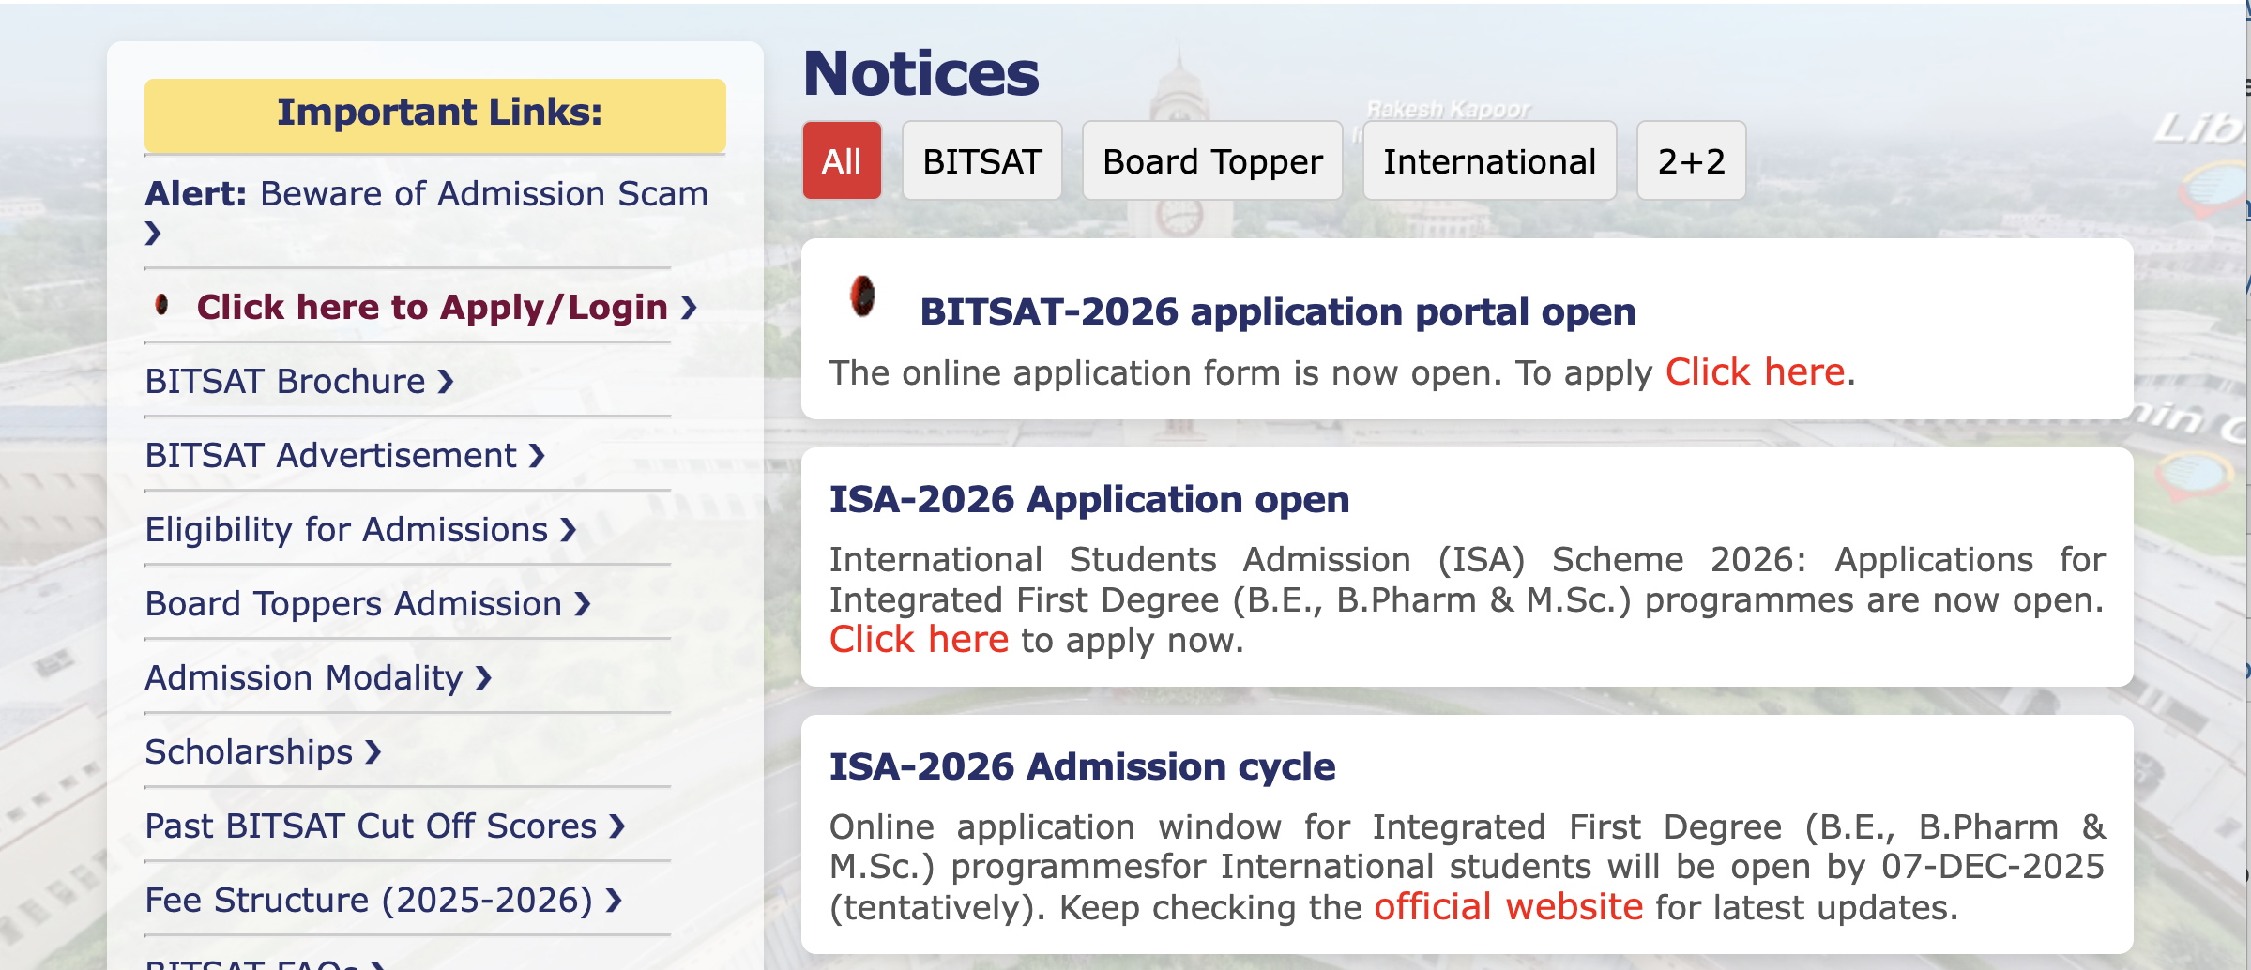Switch to the BITSAT notices tab

(x=981, y=160)
